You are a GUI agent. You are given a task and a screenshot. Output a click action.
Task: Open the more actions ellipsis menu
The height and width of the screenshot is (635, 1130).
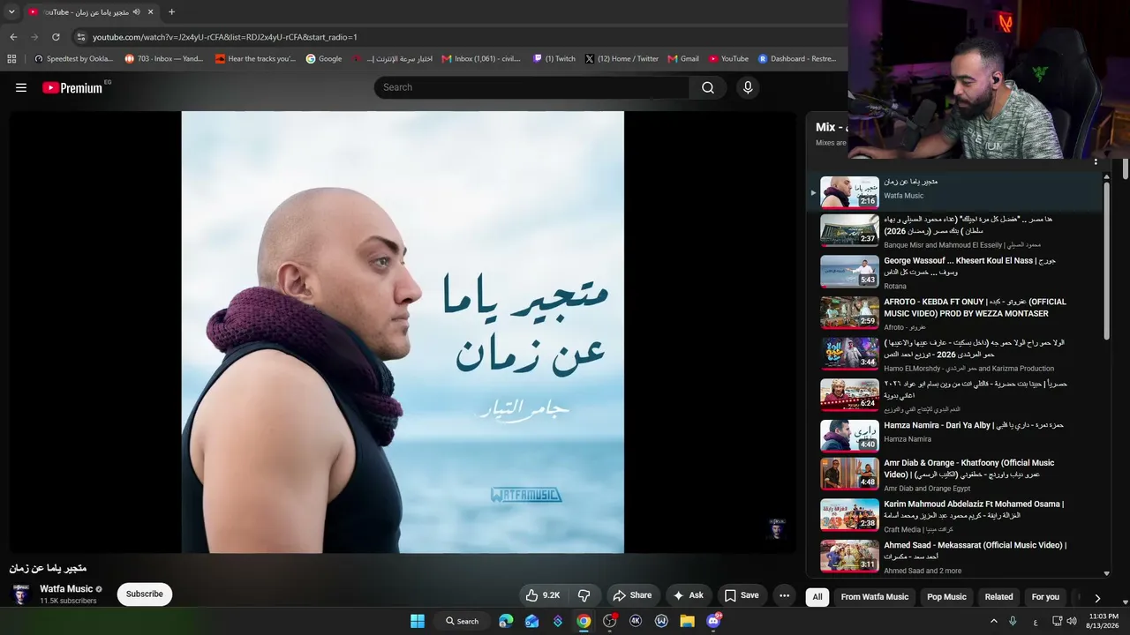coord(784,595)
